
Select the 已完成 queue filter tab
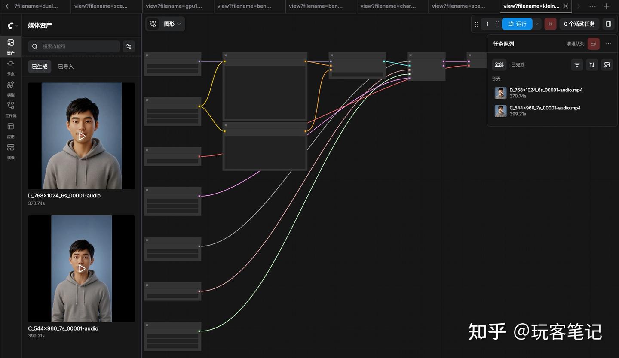coord(518,64)
